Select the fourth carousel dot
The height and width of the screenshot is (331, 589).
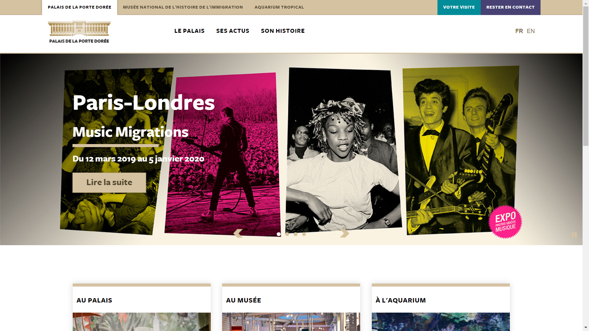click(x=304, y=234)
